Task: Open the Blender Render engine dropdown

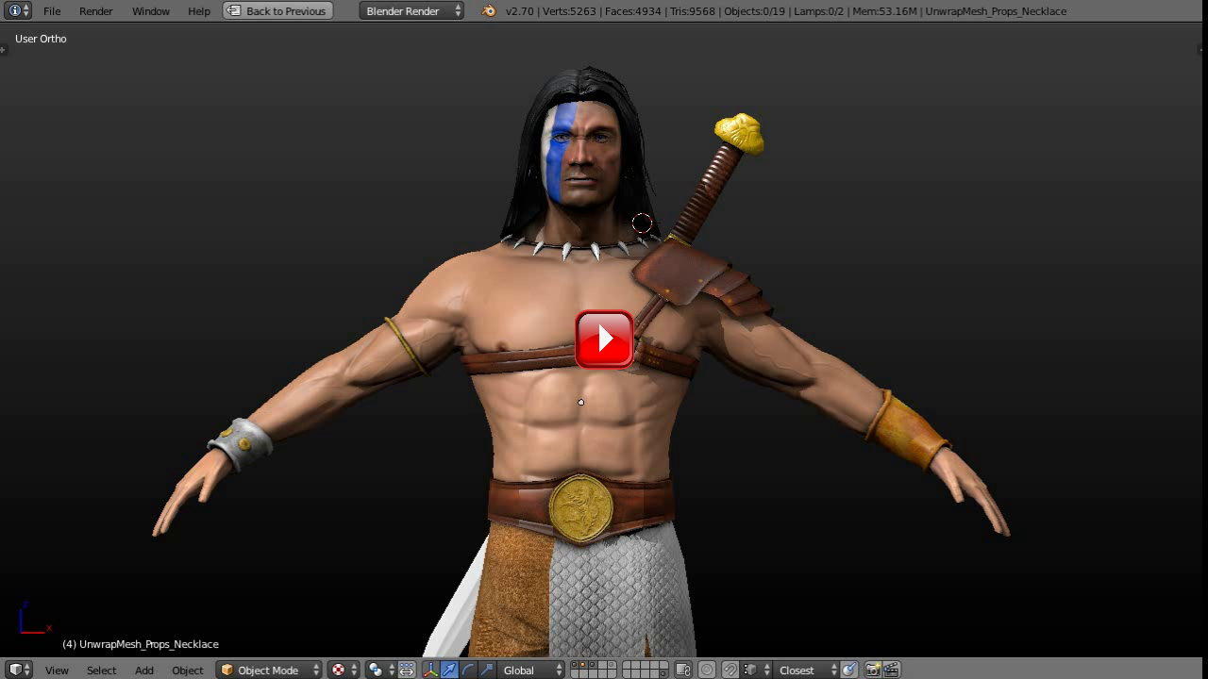Action: coord(411,10)
